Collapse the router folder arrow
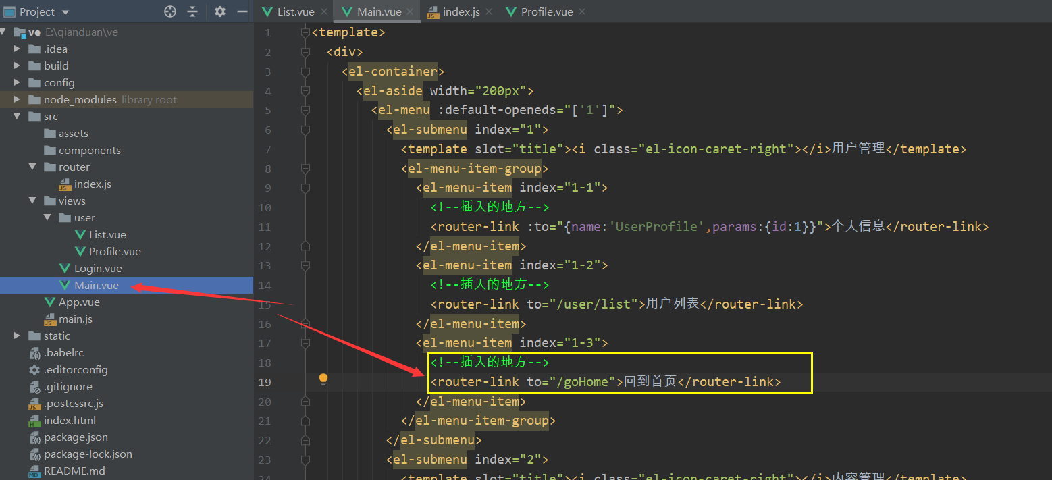 tap(32, 167)
